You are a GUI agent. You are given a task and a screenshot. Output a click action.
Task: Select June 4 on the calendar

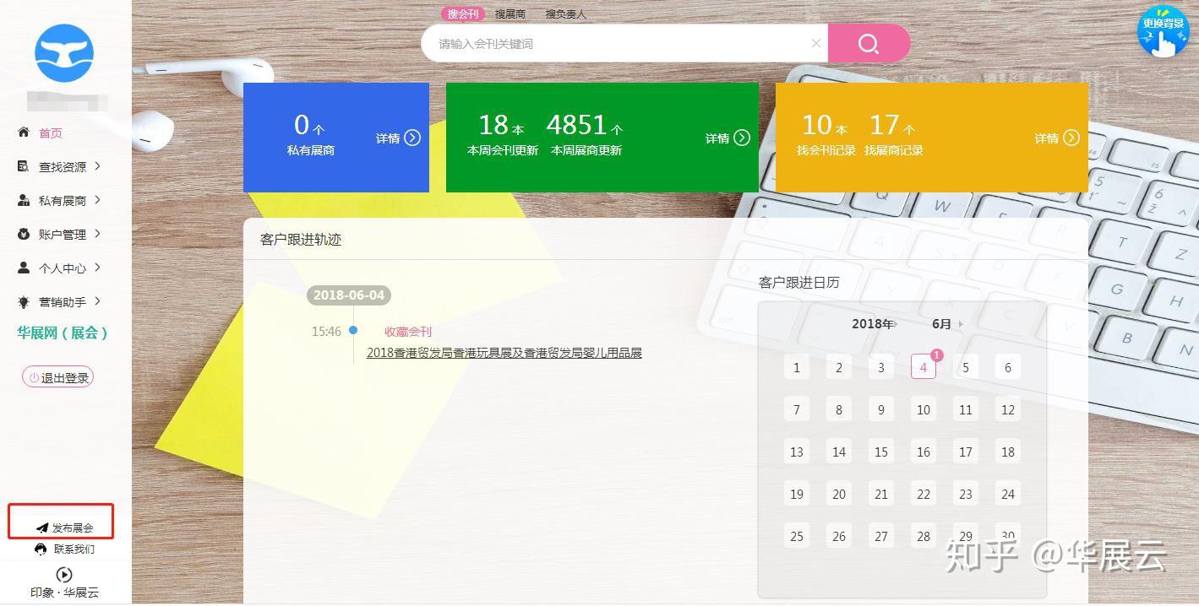[x=923, y=367]
